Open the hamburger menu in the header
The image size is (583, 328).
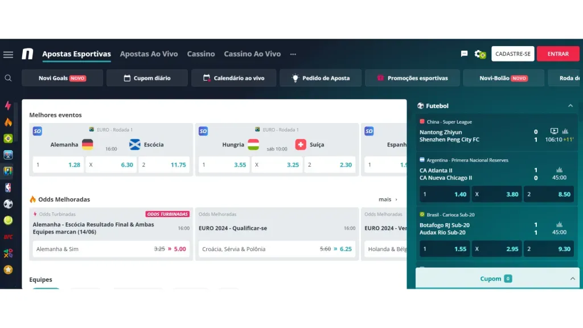pyautogui.click(x=8, y=55)
